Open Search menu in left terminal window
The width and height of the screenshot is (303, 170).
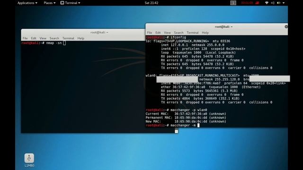coord(54,38)
